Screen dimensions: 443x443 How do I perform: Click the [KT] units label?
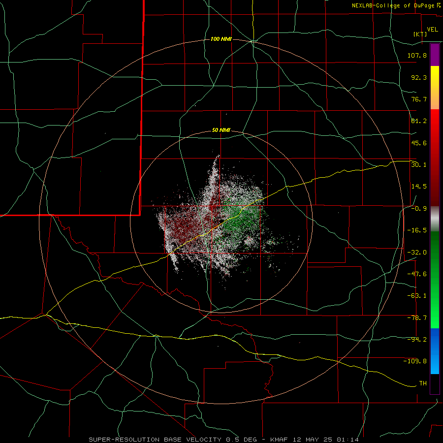click(x=420, y=34)
